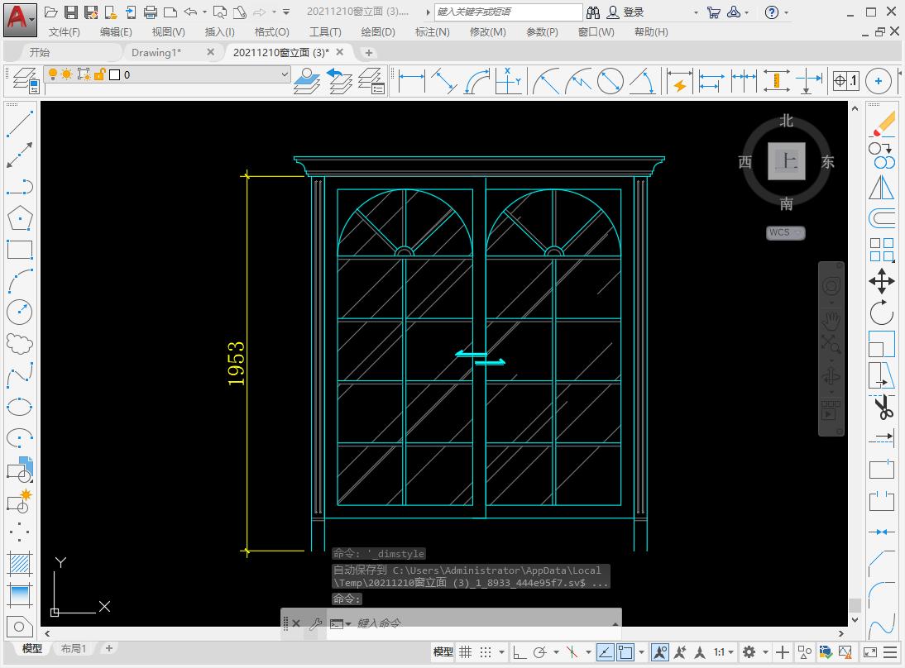This screenshot has height=668, width=905.
Task: Switch to the 布局1 layout tab
Action: click(x=74, y=649)
